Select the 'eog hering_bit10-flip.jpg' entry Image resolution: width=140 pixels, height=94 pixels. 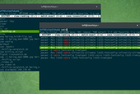[16, 37]
